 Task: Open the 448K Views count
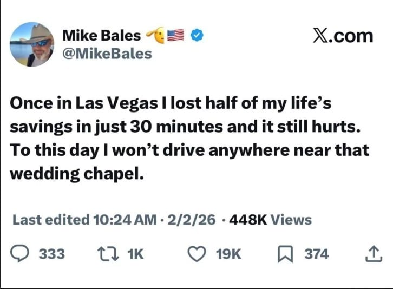click(271, 220)
